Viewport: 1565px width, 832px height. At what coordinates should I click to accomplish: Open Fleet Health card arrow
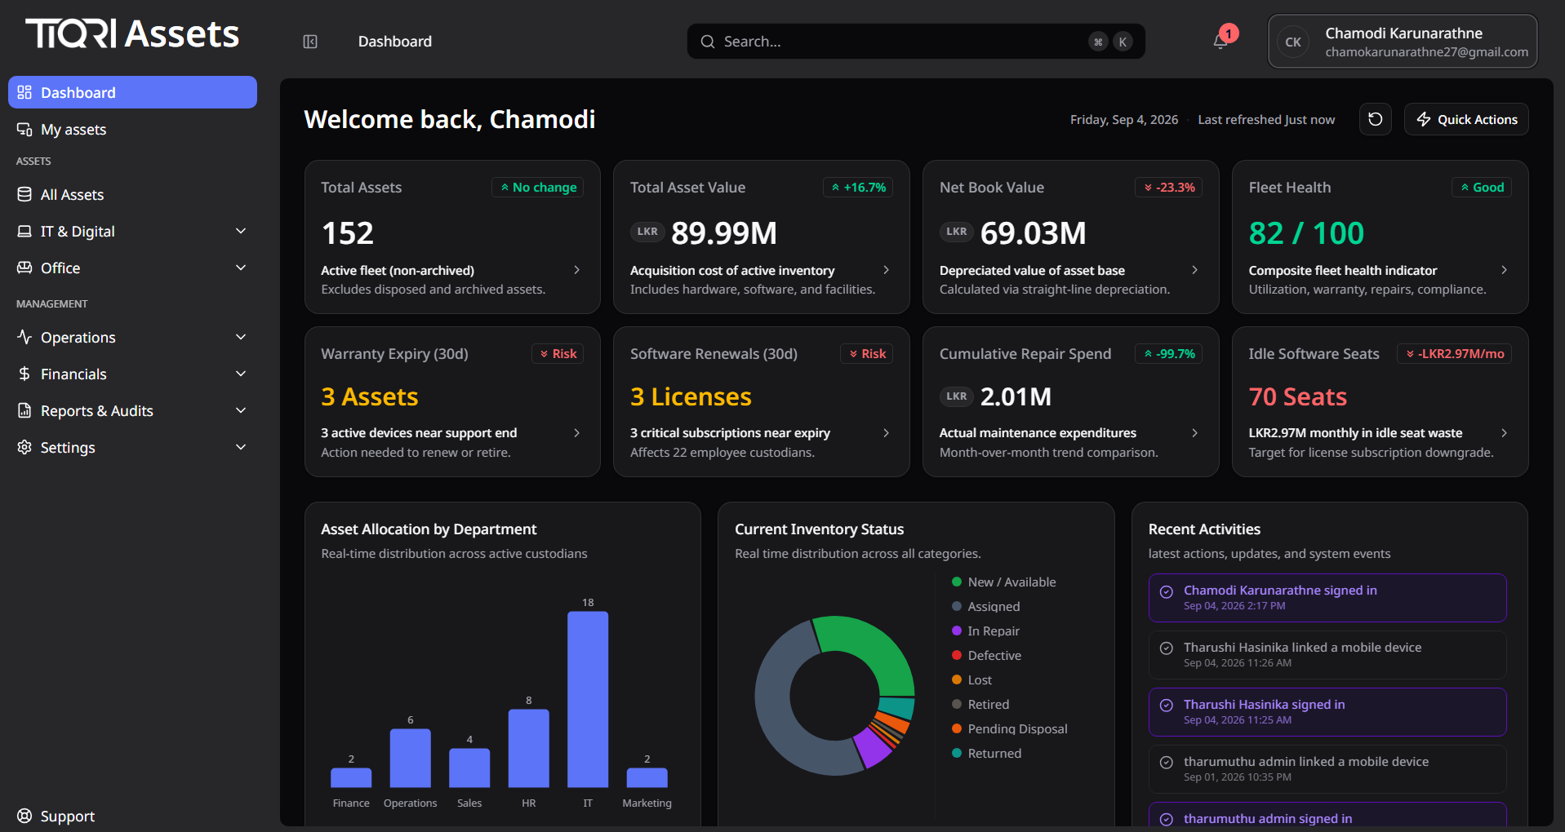[1505, 270]
